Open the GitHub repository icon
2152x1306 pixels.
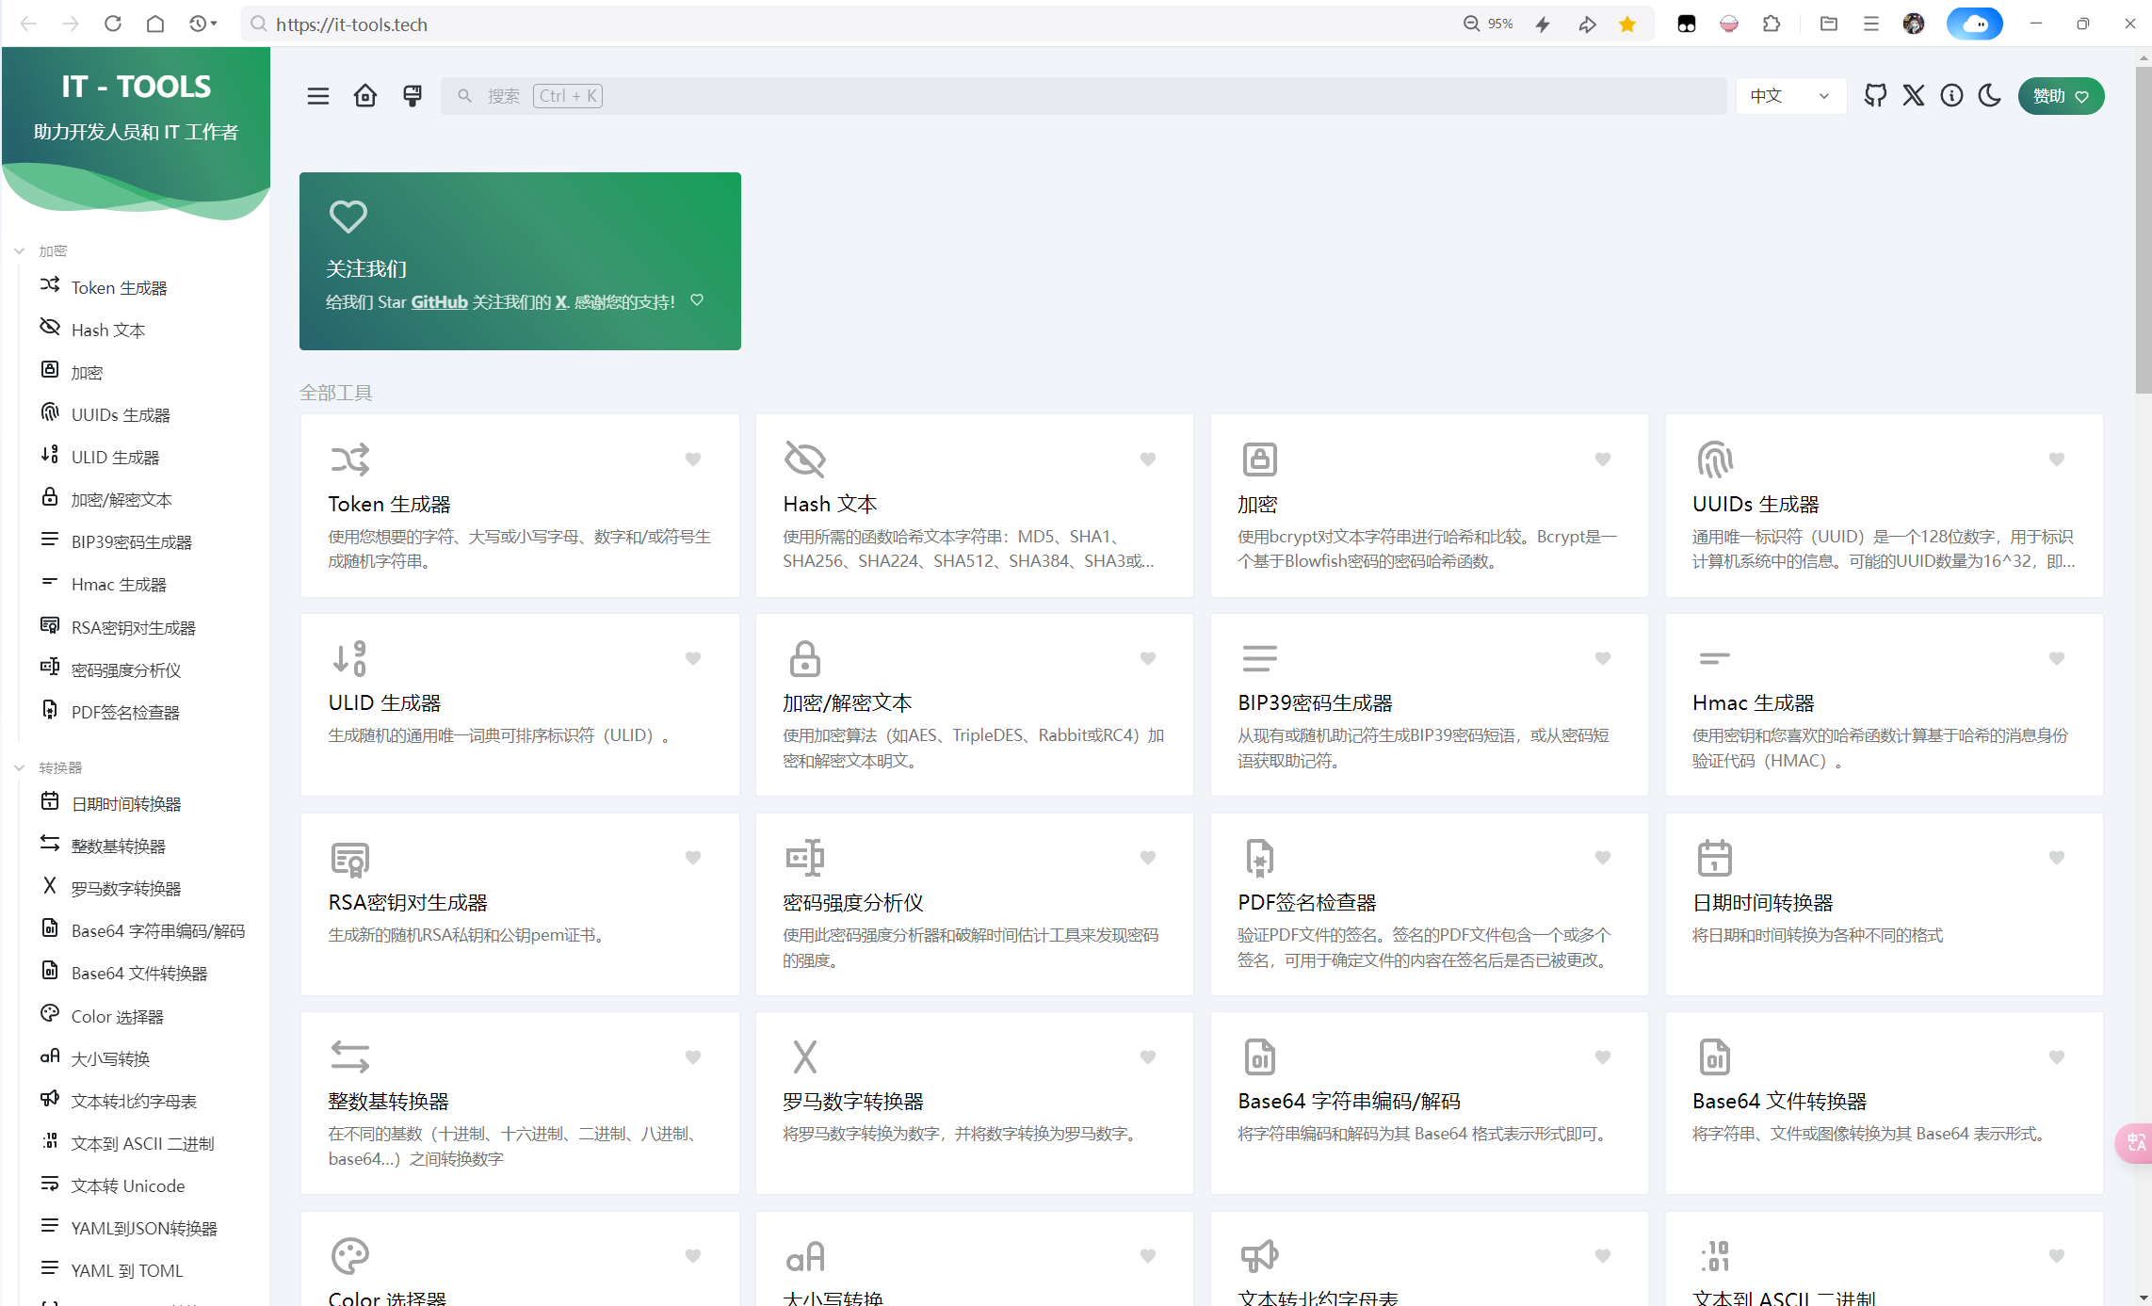coord(1875,96)
